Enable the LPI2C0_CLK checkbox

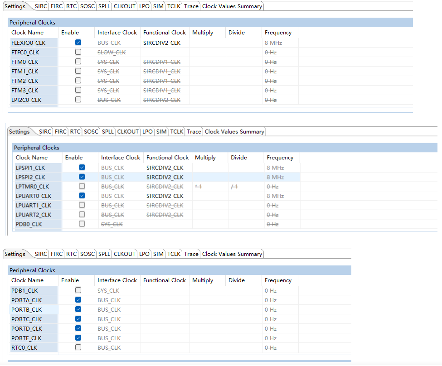[78, 100]
